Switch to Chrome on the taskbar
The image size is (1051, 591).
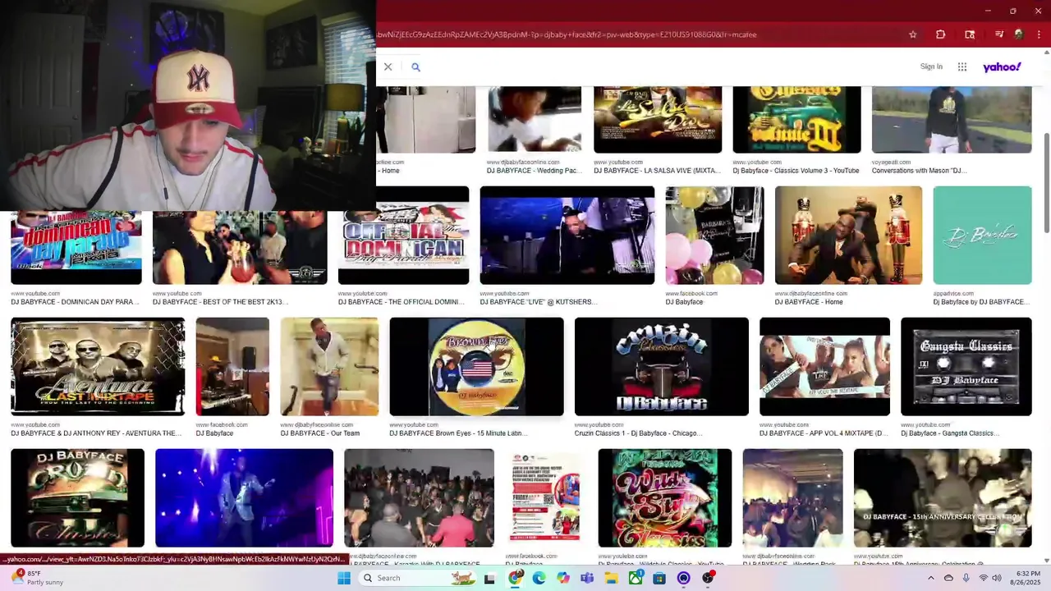[515, 578]
